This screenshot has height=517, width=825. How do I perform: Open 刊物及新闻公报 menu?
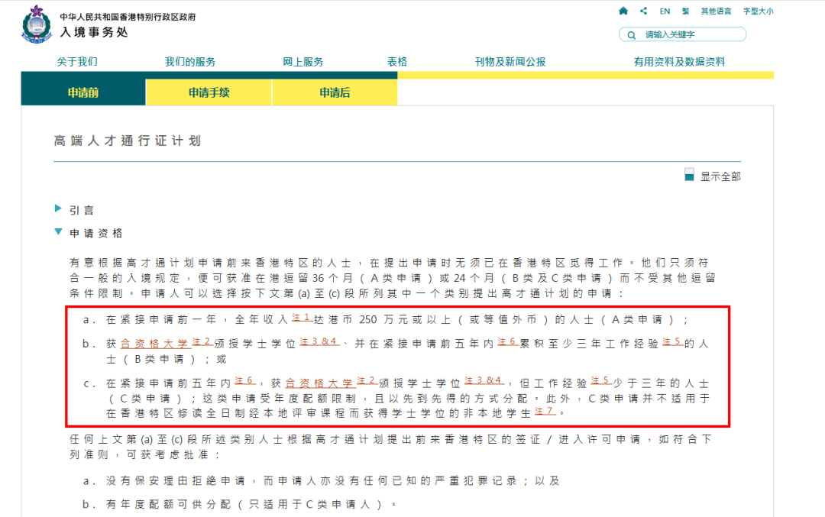click(510, 62)
